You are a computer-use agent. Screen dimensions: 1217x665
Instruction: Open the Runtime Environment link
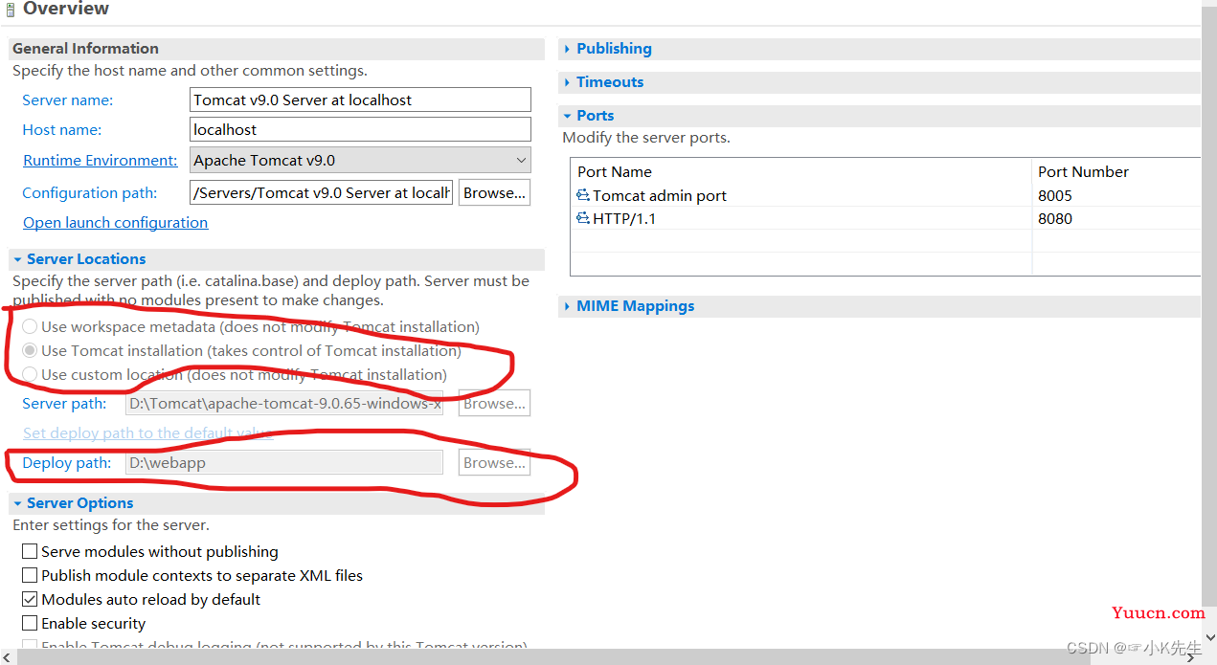tap(101, 161)
